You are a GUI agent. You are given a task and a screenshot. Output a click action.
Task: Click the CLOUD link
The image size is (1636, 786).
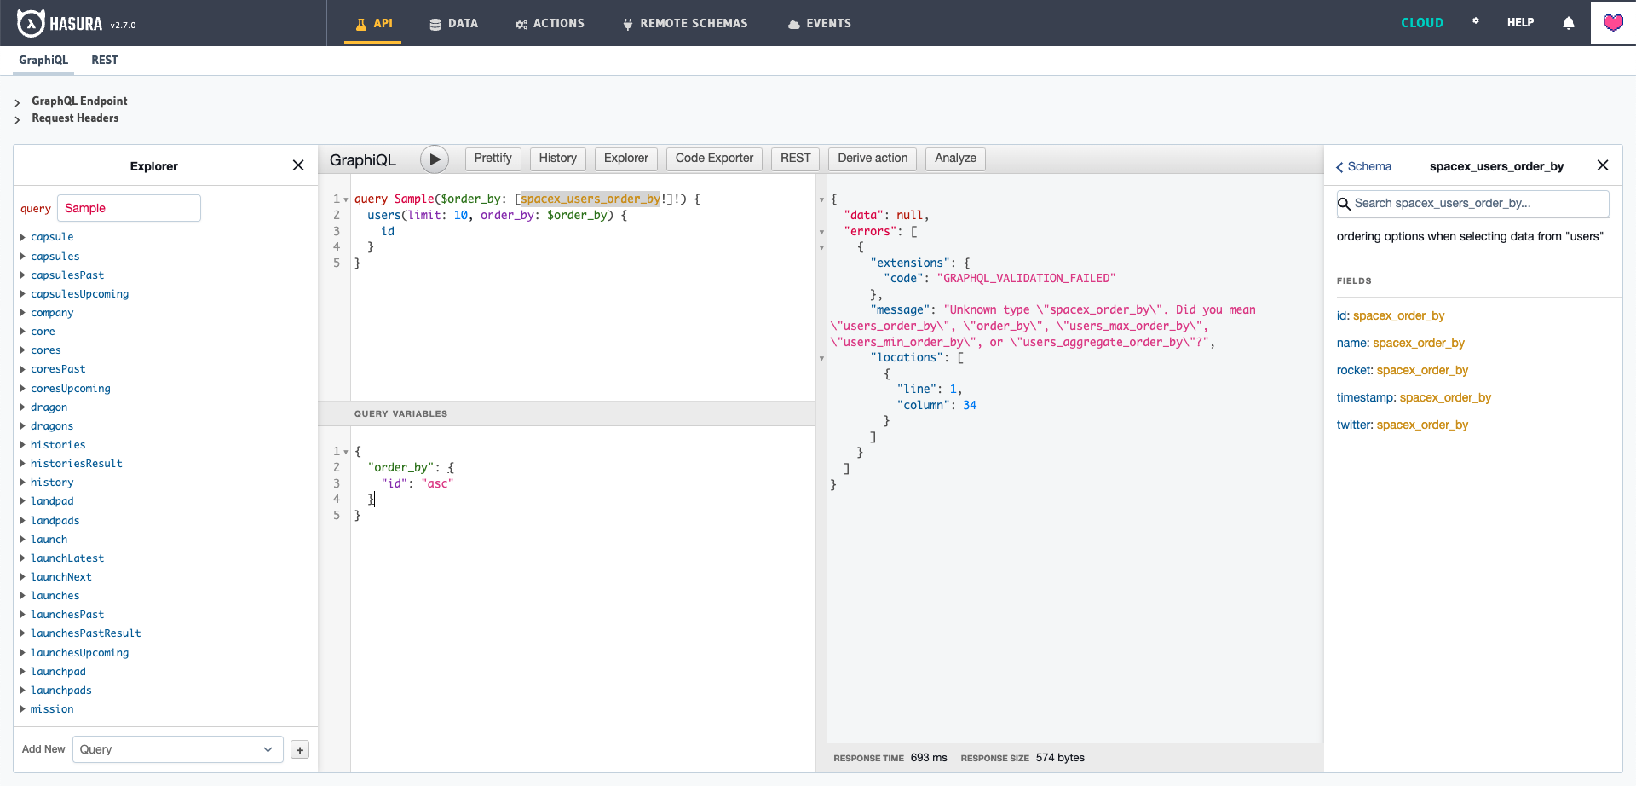tap(1422, 23)
